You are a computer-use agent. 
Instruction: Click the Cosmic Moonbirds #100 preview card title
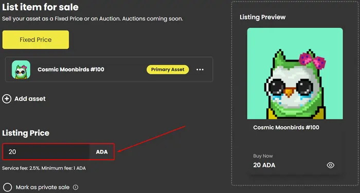(x=286, y=127)
